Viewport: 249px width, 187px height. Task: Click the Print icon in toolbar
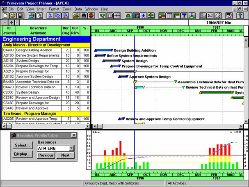tap(31, 16)
